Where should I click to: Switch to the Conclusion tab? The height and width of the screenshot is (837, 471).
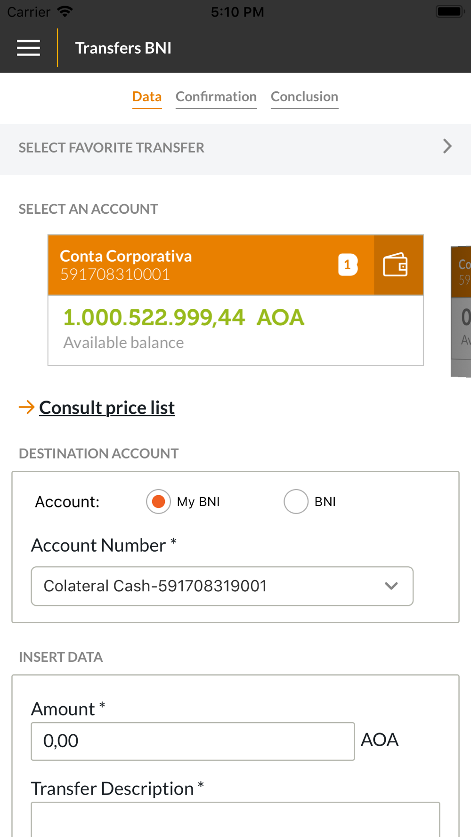pyautogui.click(x=304, y=97)
